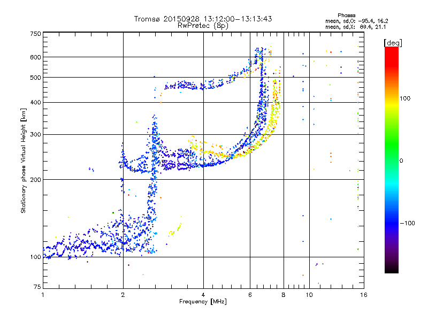Click the "RwPretec (8p)" subtitle
This screenshot has height=321, width=428.
[x=203, y=26]
